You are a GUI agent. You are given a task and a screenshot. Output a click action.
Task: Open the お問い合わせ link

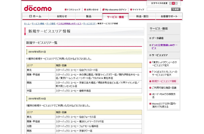pos(93,9)
